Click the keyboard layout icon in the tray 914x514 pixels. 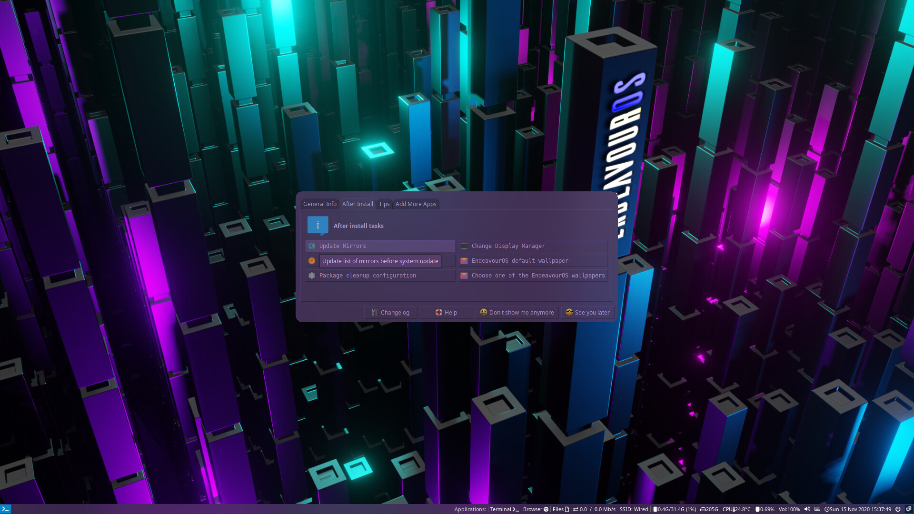coord(817,509)
